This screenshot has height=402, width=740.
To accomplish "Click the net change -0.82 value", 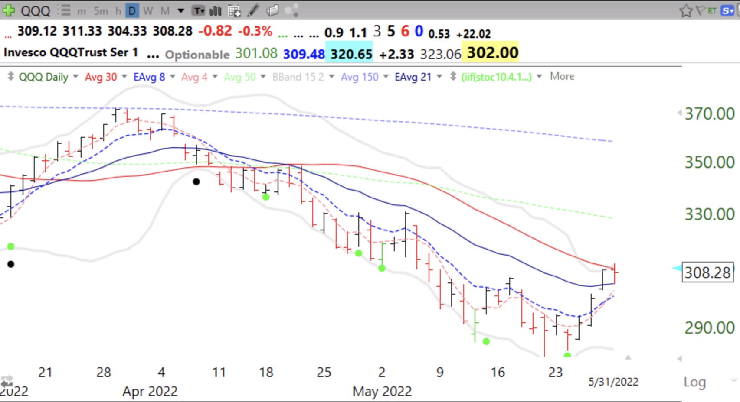I will pos(215,31).
